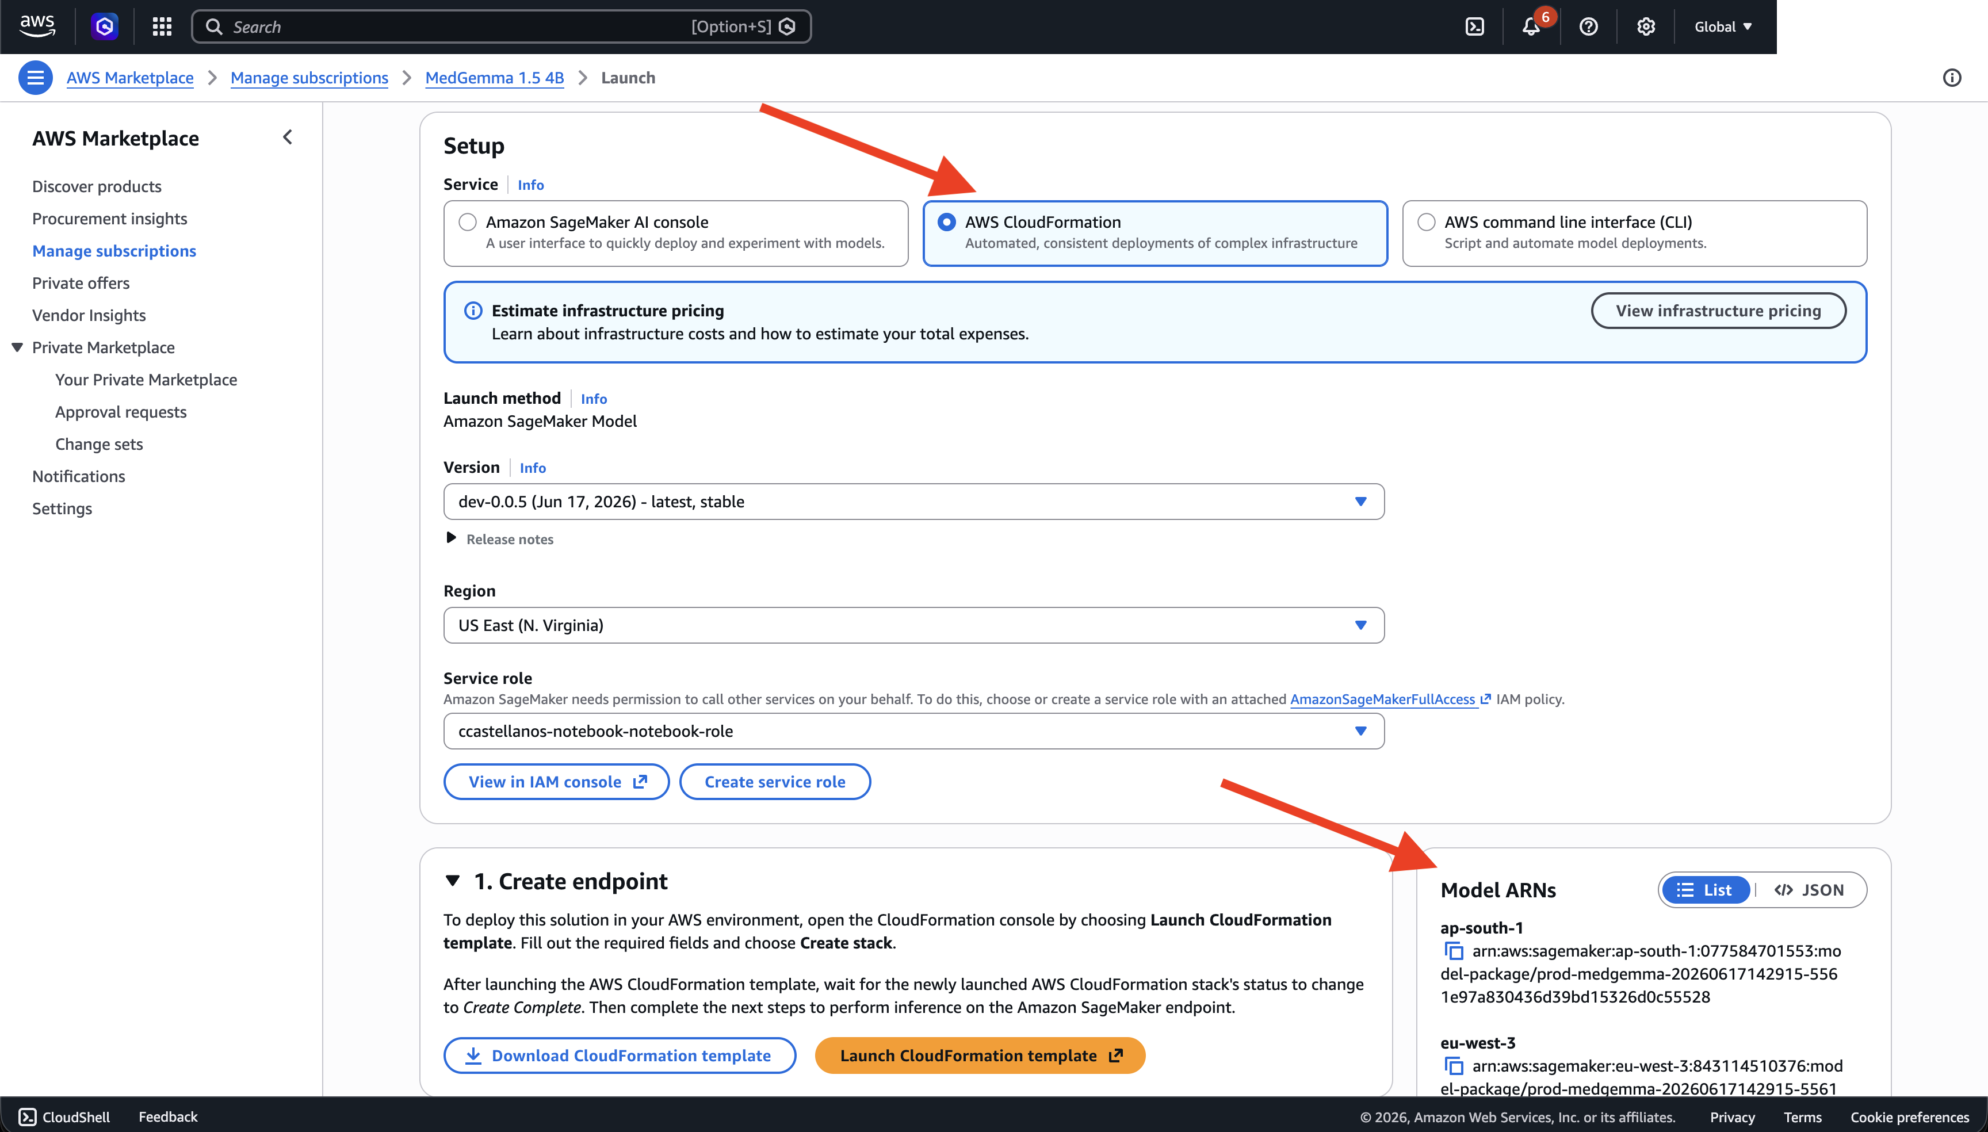
Task: Open Info link next to Launch method
Action: point(594,399)
